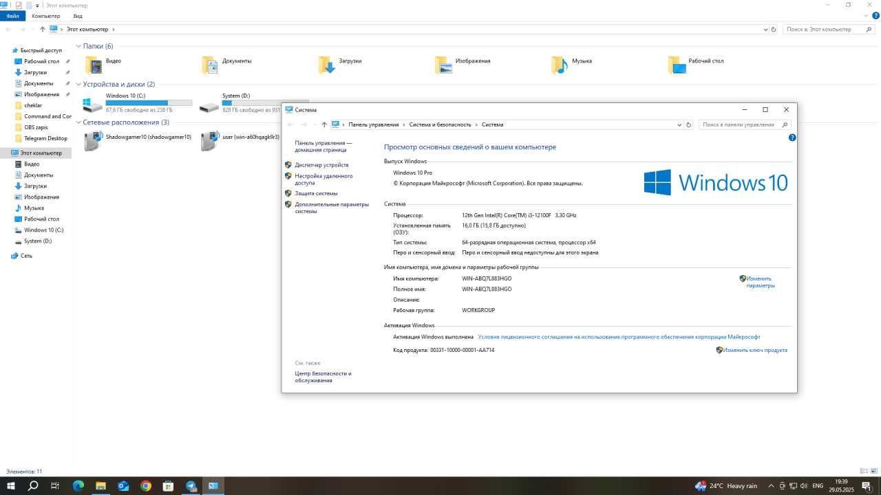Open the Музыка folder in the Папки group

tap(571, 64)
